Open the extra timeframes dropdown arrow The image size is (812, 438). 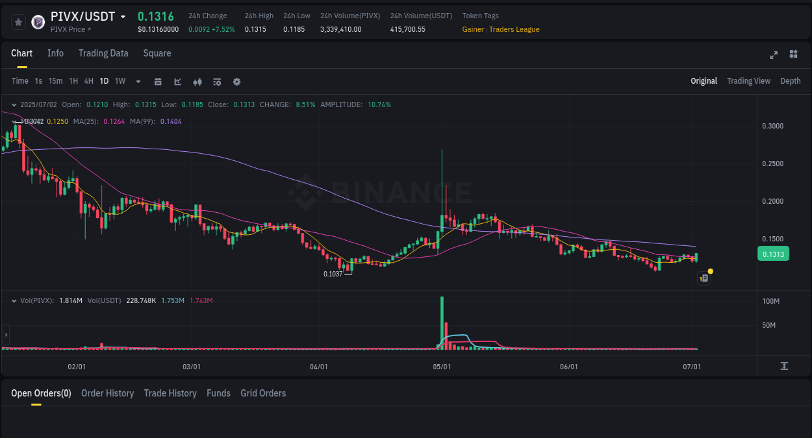point(138,81)
